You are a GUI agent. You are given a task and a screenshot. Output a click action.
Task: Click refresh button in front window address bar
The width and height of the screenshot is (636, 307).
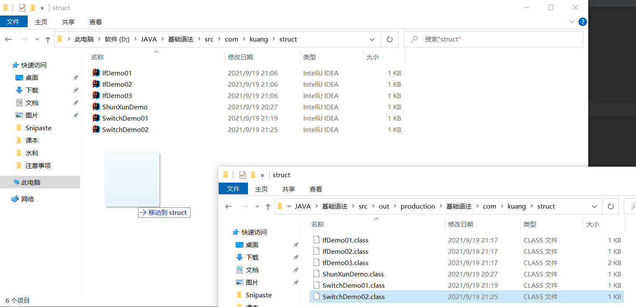coord(610,206)
